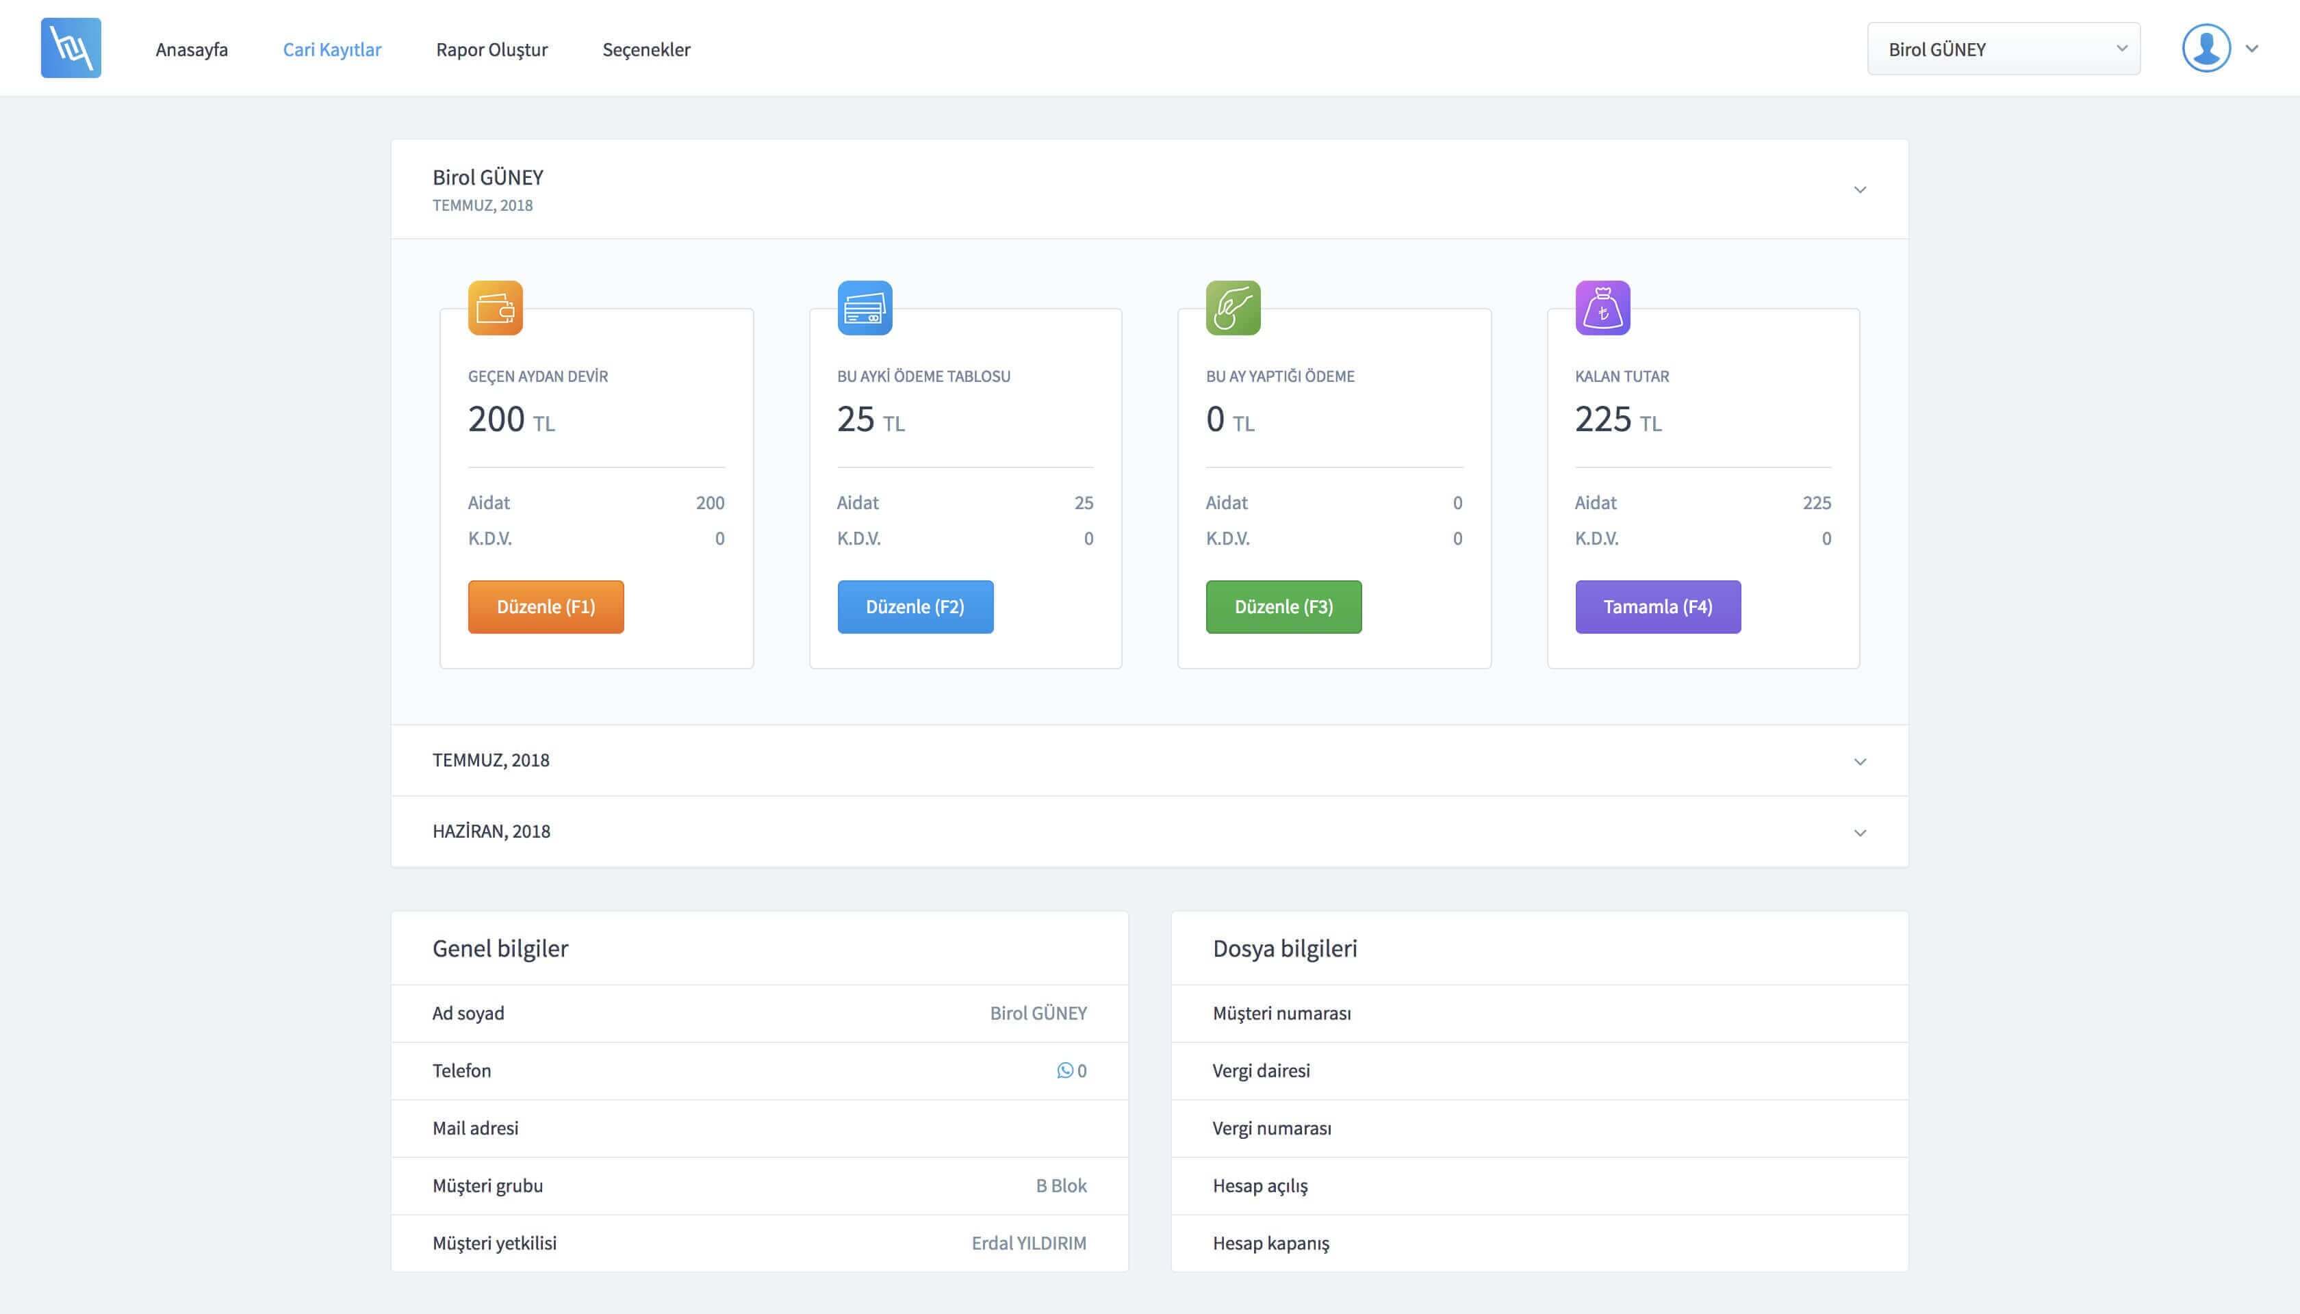Go to the Anasayfa menu item
This screenshot has height=1314, width=2300.
tap(192, 50)
